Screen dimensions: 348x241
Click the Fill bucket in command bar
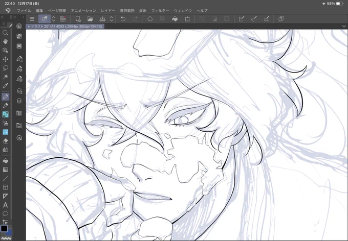pyautogui.click(x=175, y=19)
